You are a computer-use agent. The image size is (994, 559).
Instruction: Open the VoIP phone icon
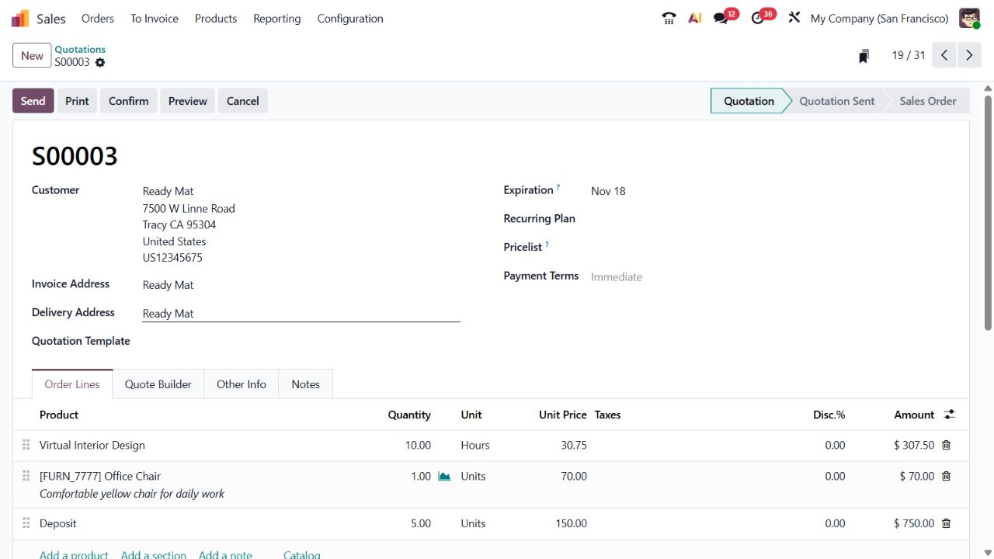click(669, 18)
